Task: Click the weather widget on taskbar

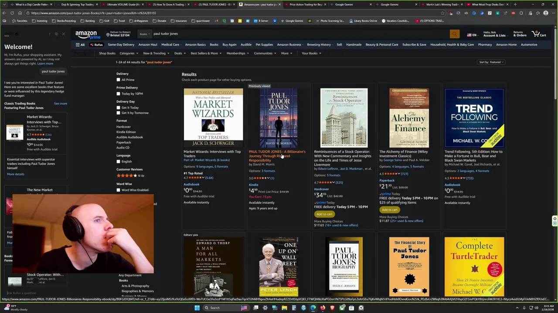Action: [16, 308]
